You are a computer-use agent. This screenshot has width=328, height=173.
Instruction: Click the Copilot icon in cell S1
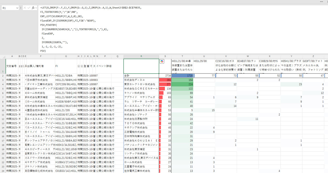pyautogui.click(x=162, y=61)
